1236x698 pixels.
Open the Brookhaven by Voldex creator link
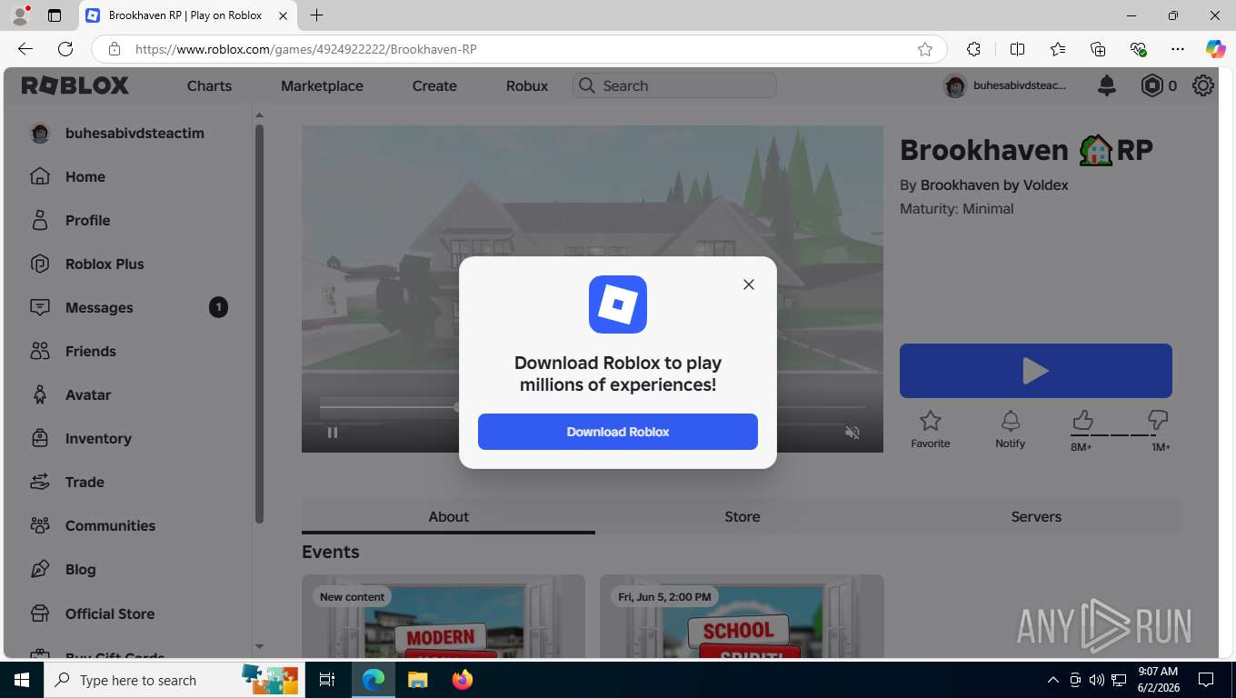[x=994, y=184]
